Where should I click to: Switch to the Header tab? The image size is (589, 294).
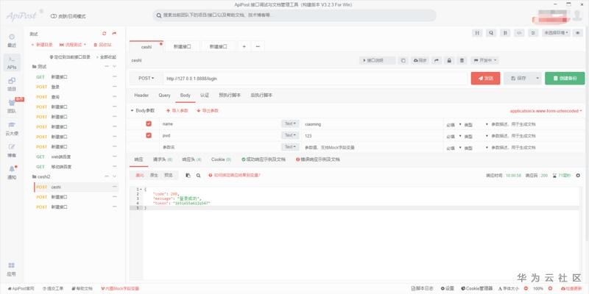click(141, 96)
